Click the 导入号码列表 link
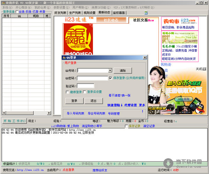The width and height of the screenshot is (209, 174). [76, 113]
